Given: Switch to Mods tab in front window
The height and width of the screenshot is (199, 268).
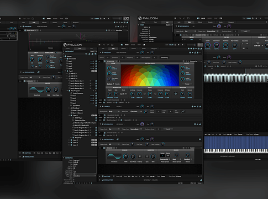Looking at the screenshot, I should (144, 49).
